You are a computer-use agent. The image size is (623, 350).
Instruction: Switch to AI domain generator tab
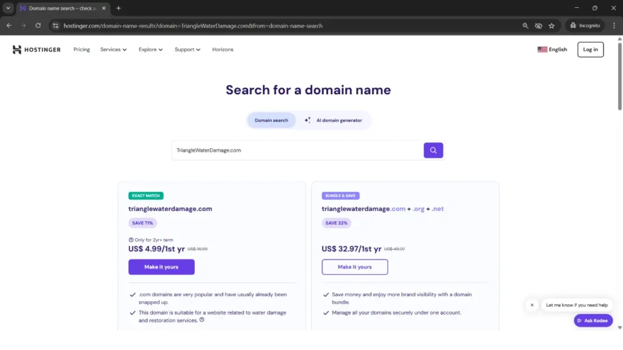tap(333, 120)
